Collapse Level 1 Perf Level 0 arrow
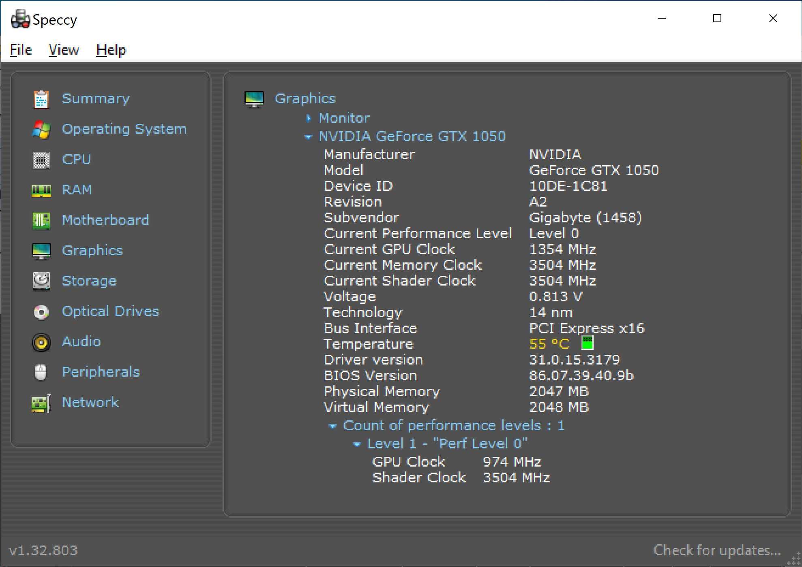Image resolution: width=802 pixels, height=567 pixels. (x=357, y=444)
